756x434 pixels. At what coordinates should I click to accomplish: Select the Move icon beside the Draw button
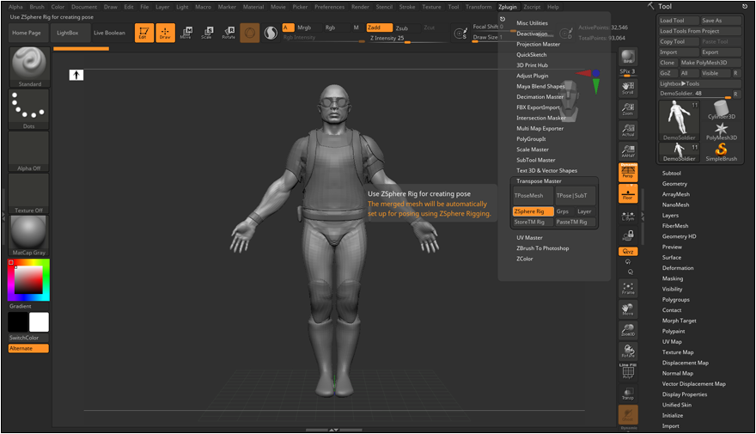click(186, 33)
